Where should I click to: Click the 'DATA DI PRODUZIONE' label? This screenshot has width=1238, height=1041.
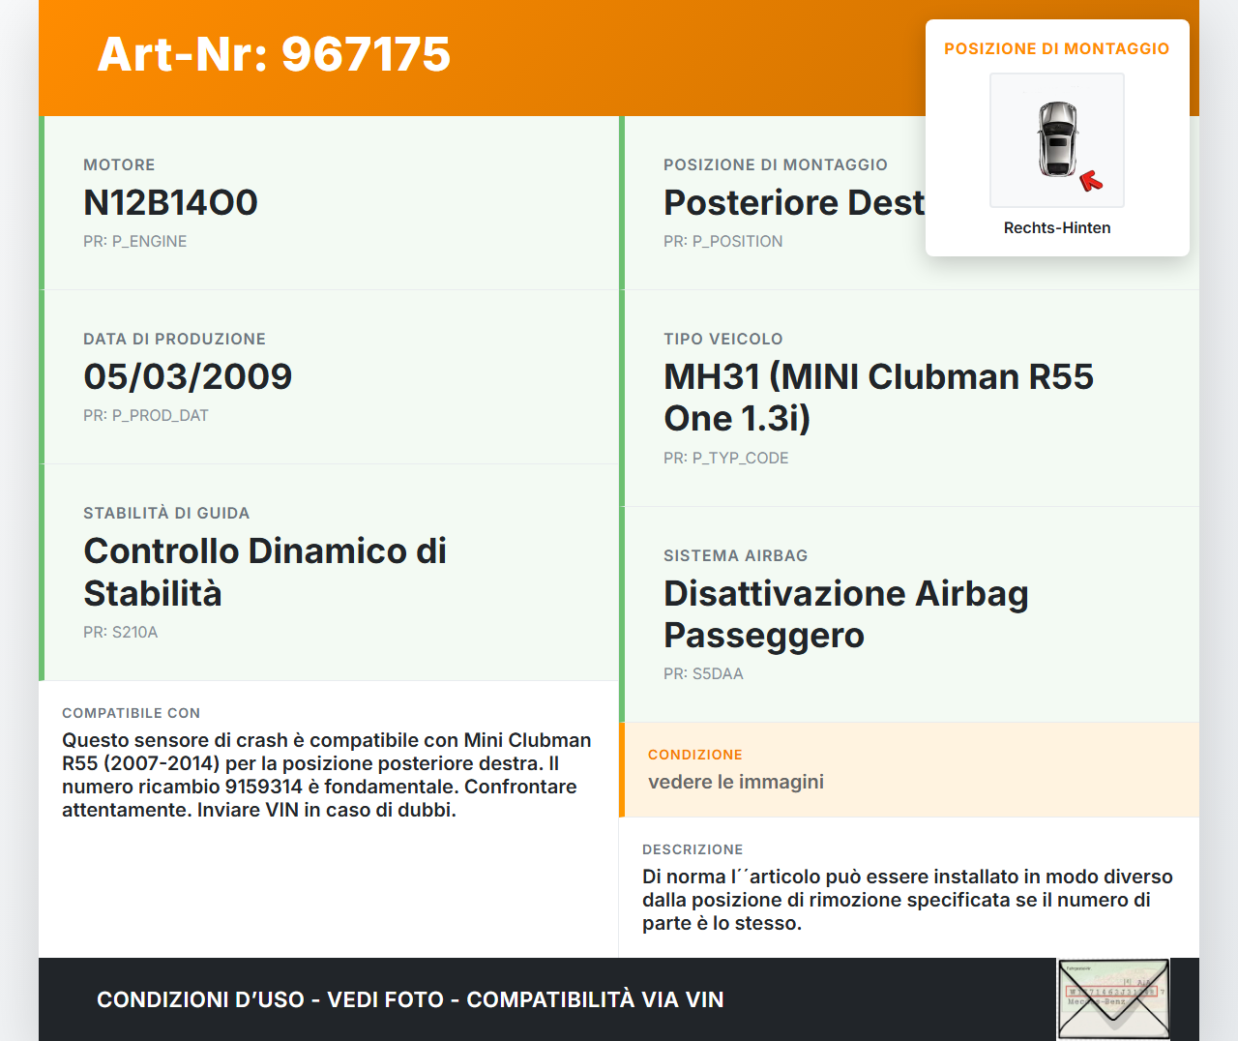pos(174,339)
